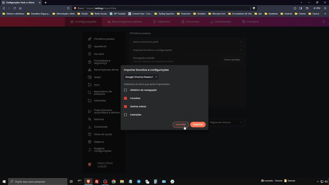
Task: Open Downloads settings in the sidebar
Action: 98,127
